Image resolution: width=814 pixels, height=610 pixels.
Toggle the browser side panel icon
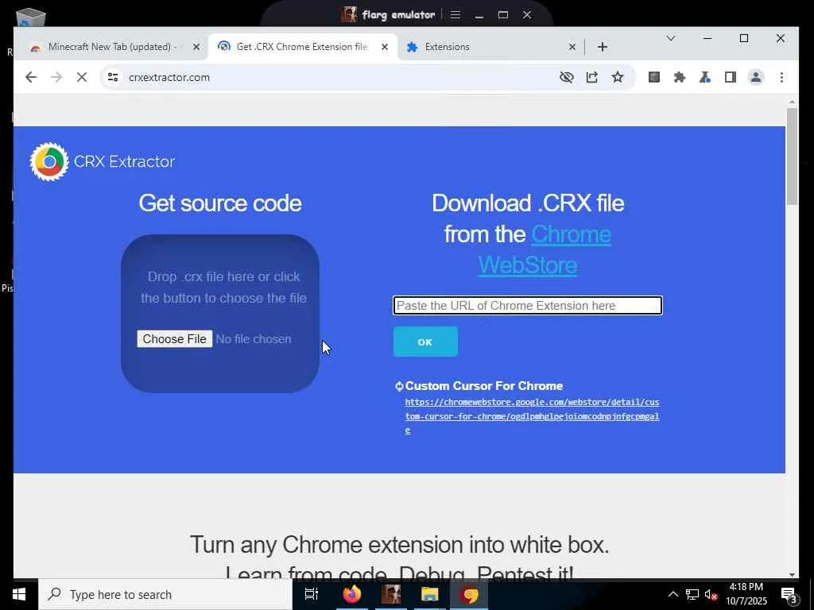pyautogui.click(x=731, y=77)
